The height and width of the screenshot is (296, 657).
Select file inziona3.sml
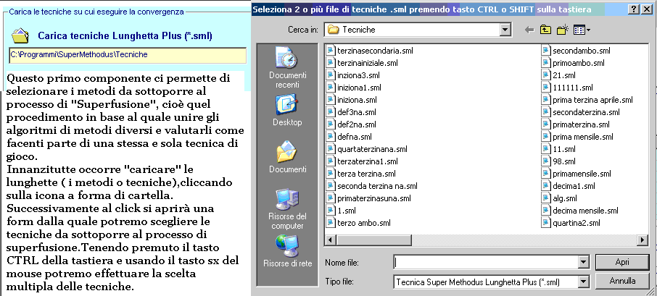pyautogui.click(x=353, y=76)
